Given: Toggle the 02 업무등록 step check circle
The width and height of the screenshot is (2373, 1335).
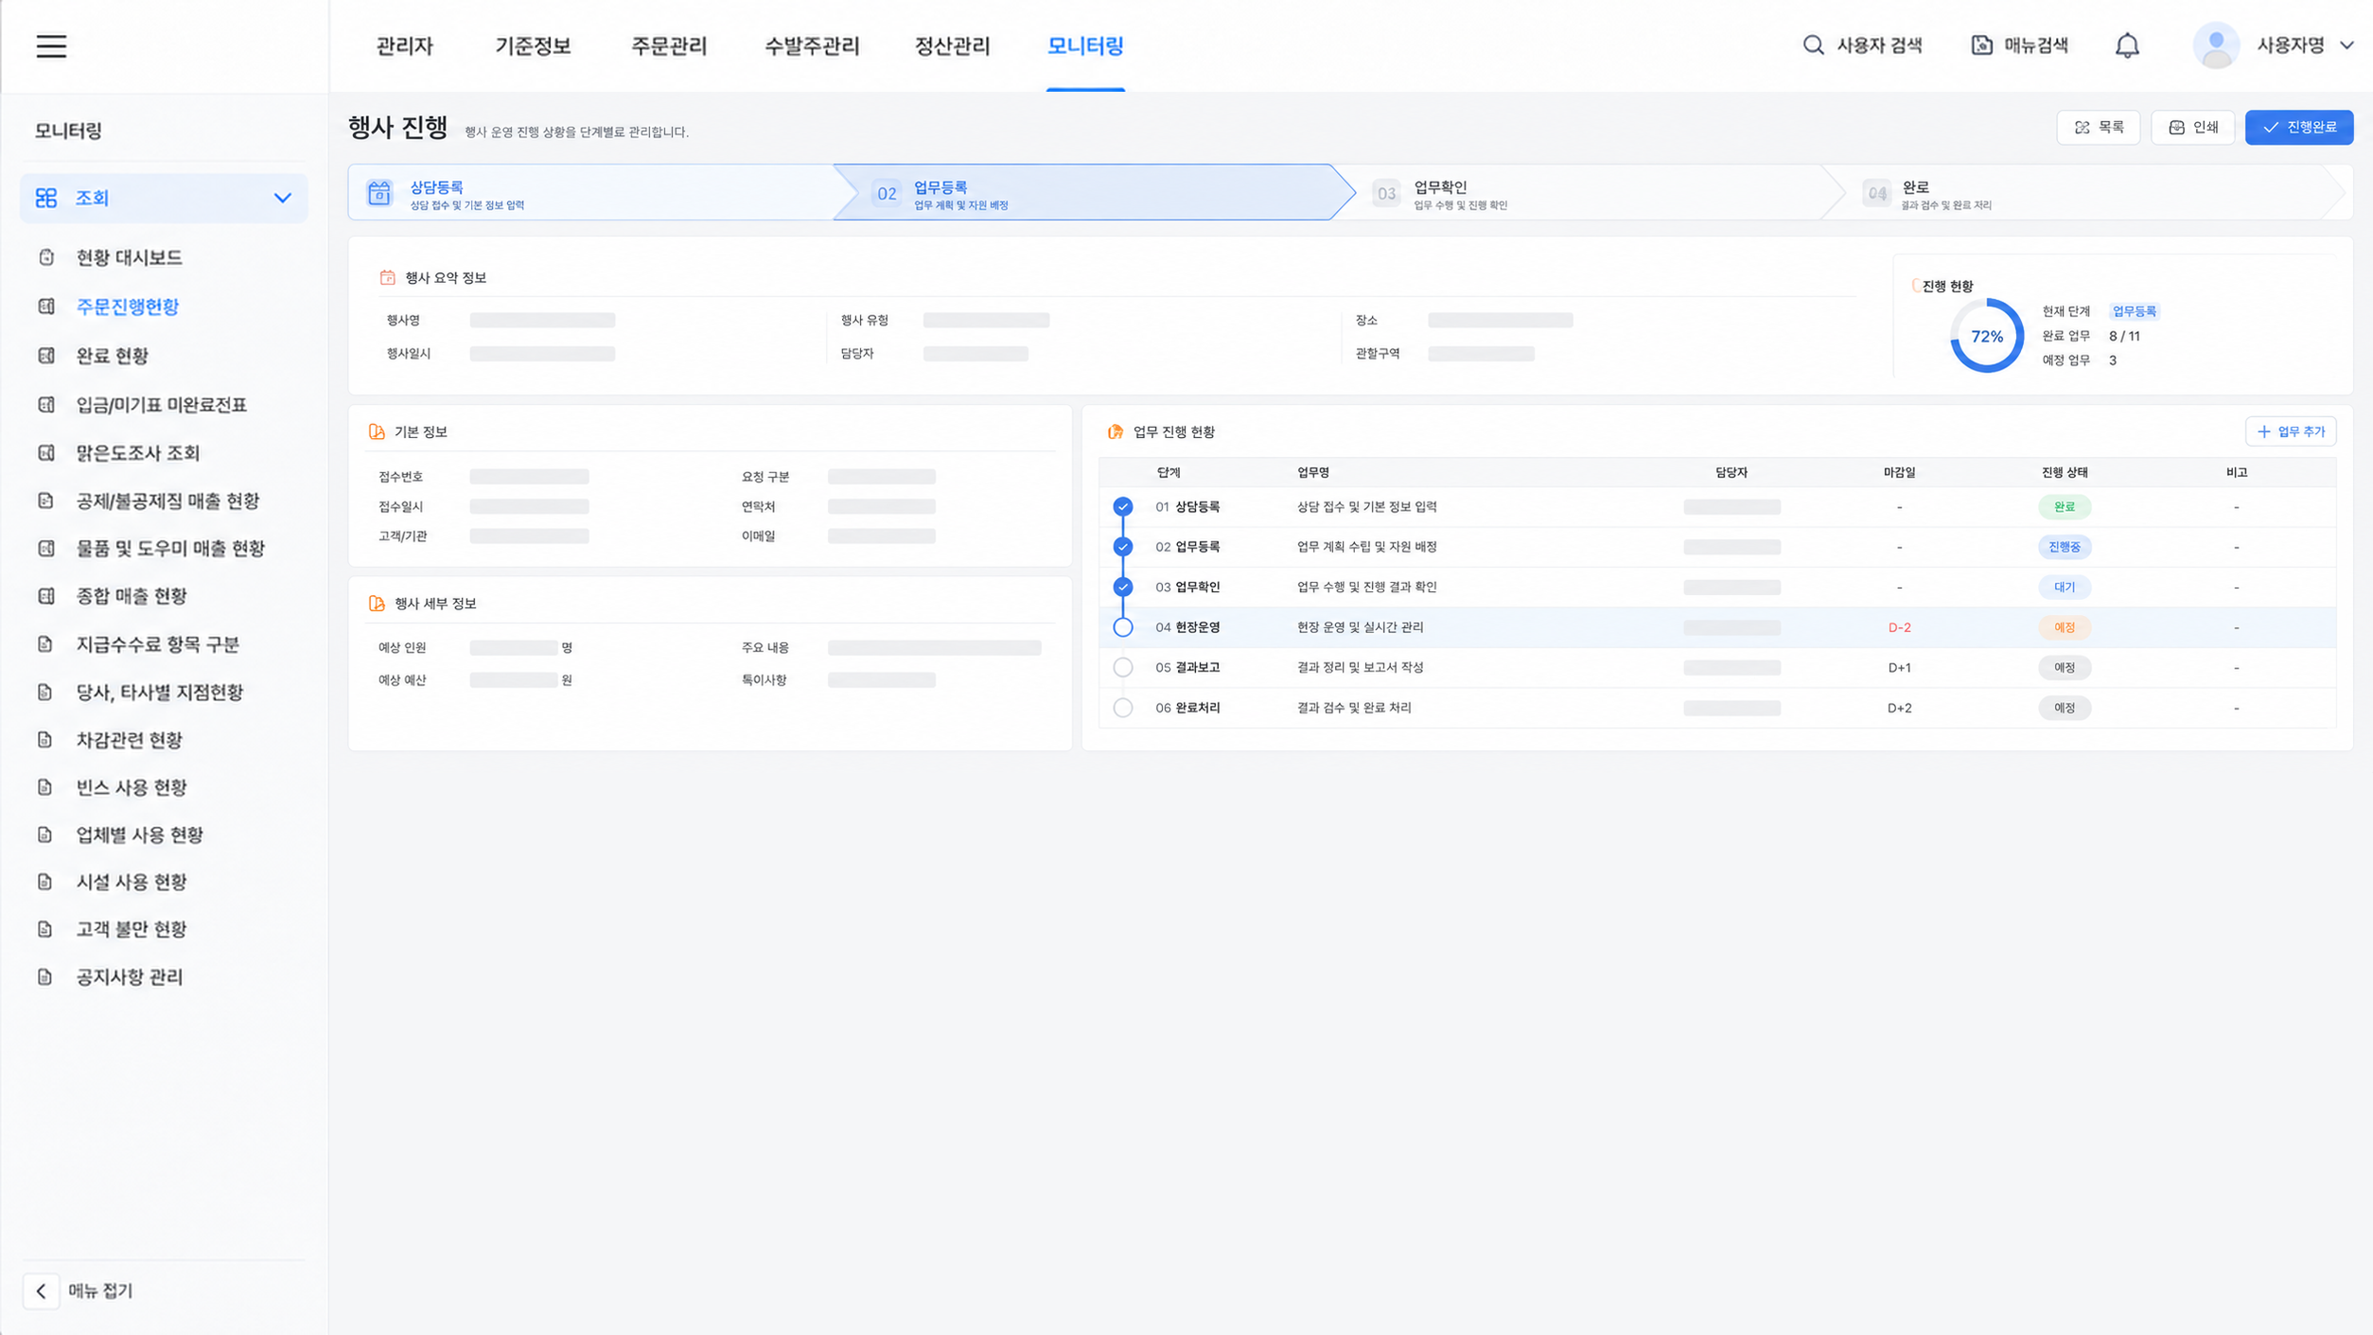Looking at the screenshot, I should [1122, 547].
